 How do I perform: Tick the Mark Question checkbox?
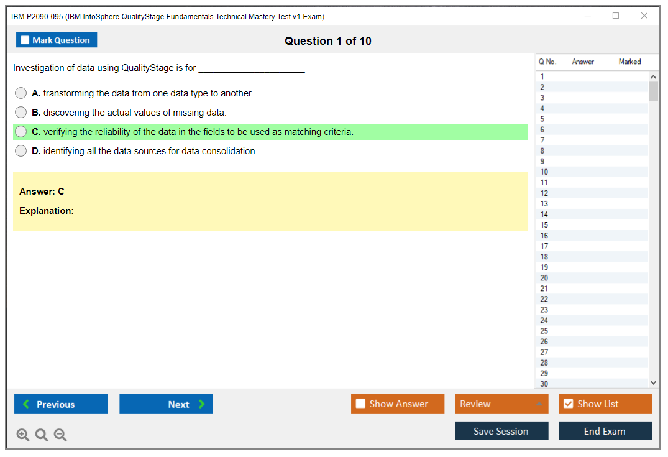point(25,40)
